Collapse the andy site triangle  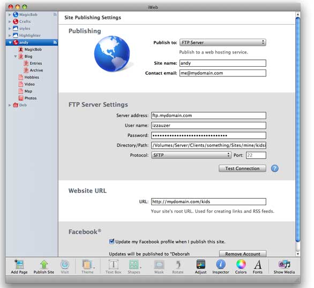(x=10, y=43)
